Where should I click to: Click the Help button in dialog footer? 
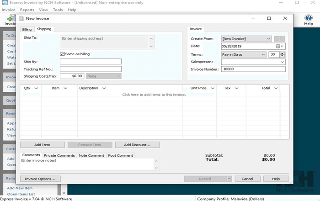(x=276, y=179)
